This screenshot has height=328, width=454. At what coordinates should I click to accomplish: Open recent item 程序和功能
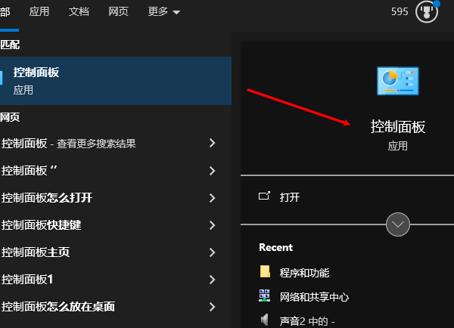pos(304,273)
